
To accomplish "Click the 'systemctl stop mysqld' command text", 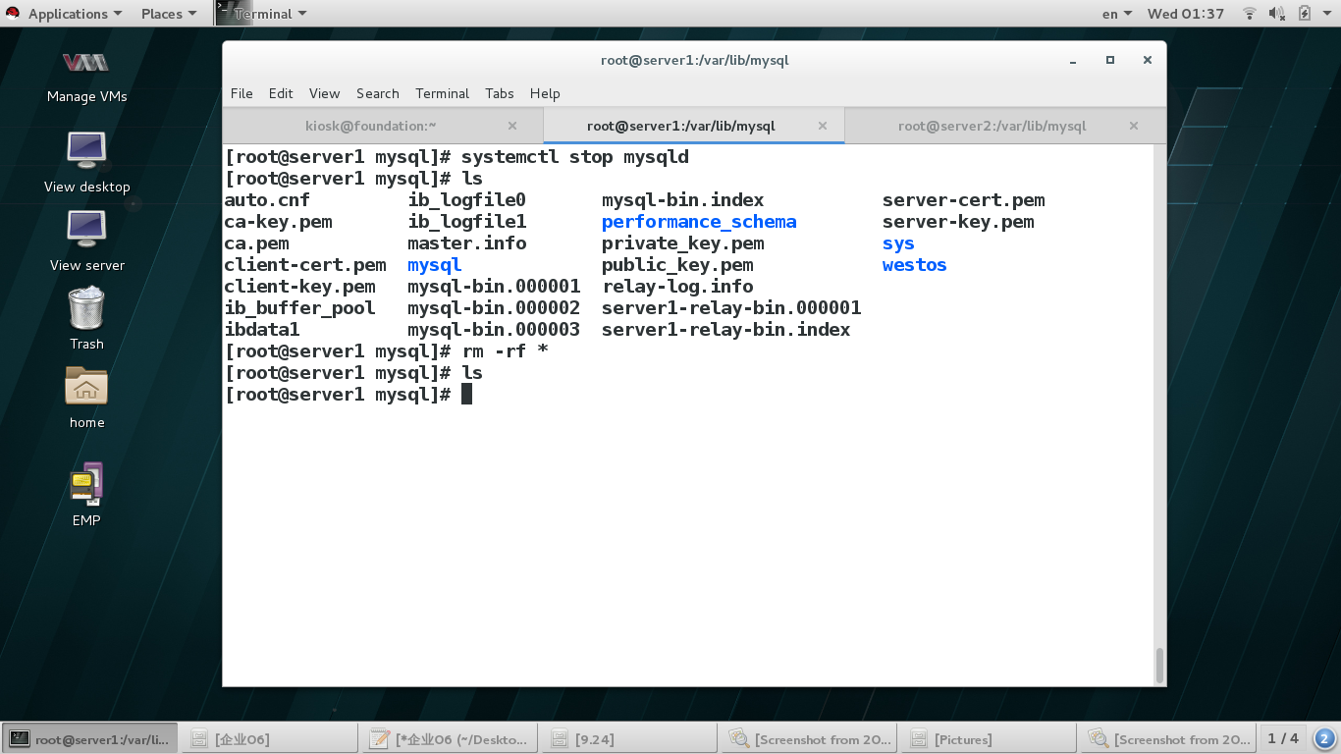I will point(575,157).
